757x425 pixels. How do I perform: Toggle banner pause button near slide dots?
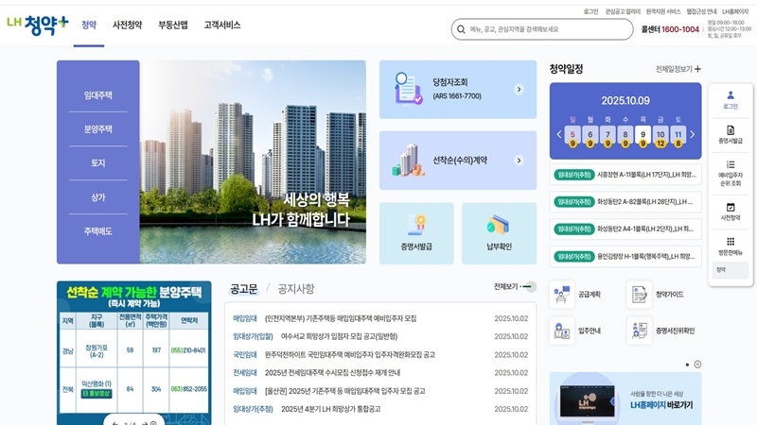pyautogui.click(x=697, y=365)
